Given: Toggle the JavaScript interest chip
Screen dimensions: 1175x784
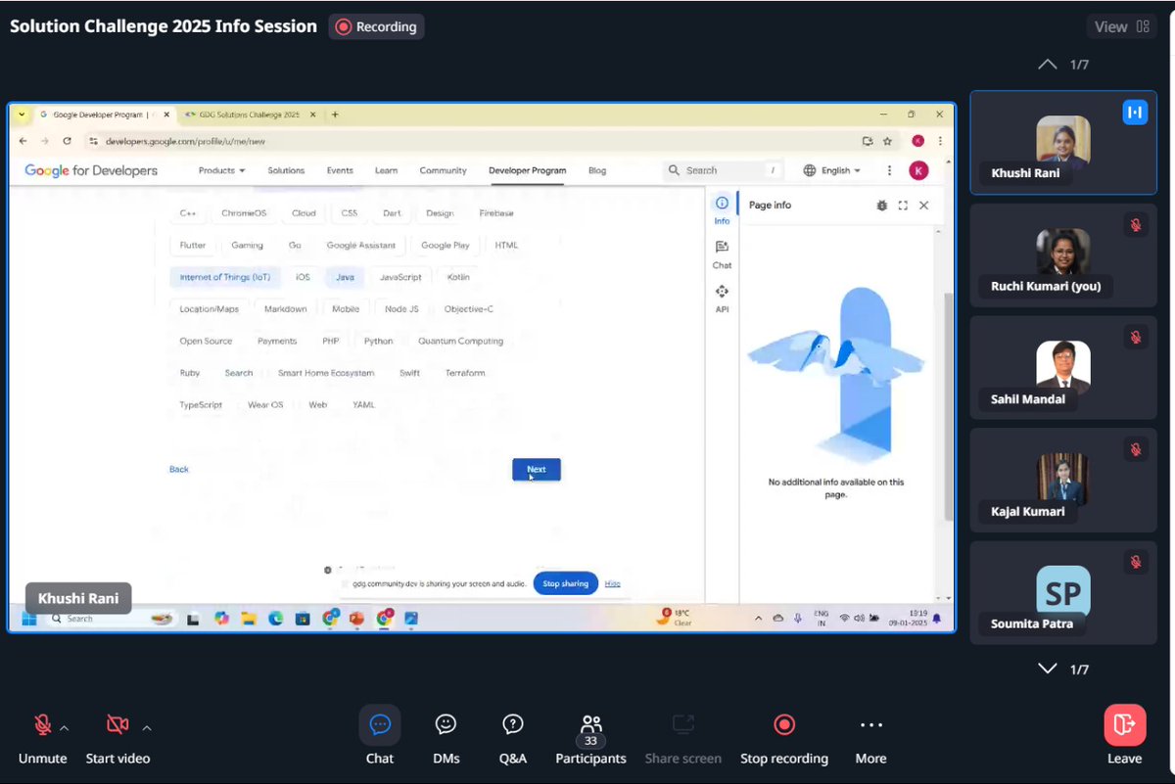Looking at the screenshot, I should pos(400,277).
